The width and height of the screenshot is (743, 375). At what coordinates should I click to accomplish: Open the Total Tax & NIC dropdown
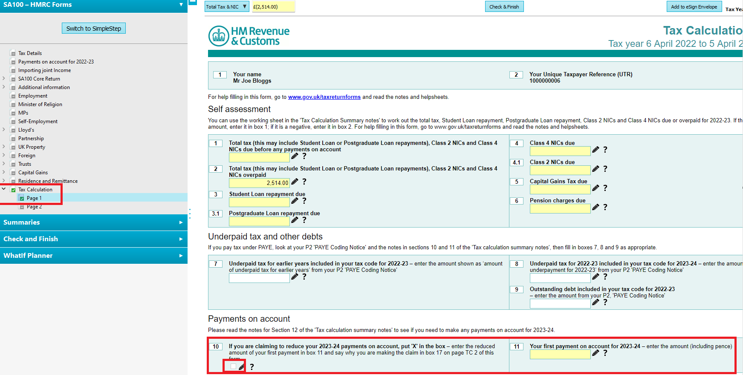[x=227, y=7]
